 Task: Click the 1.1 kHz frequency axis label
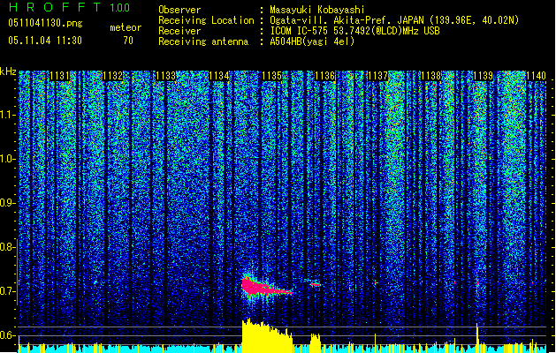(8, 115)
